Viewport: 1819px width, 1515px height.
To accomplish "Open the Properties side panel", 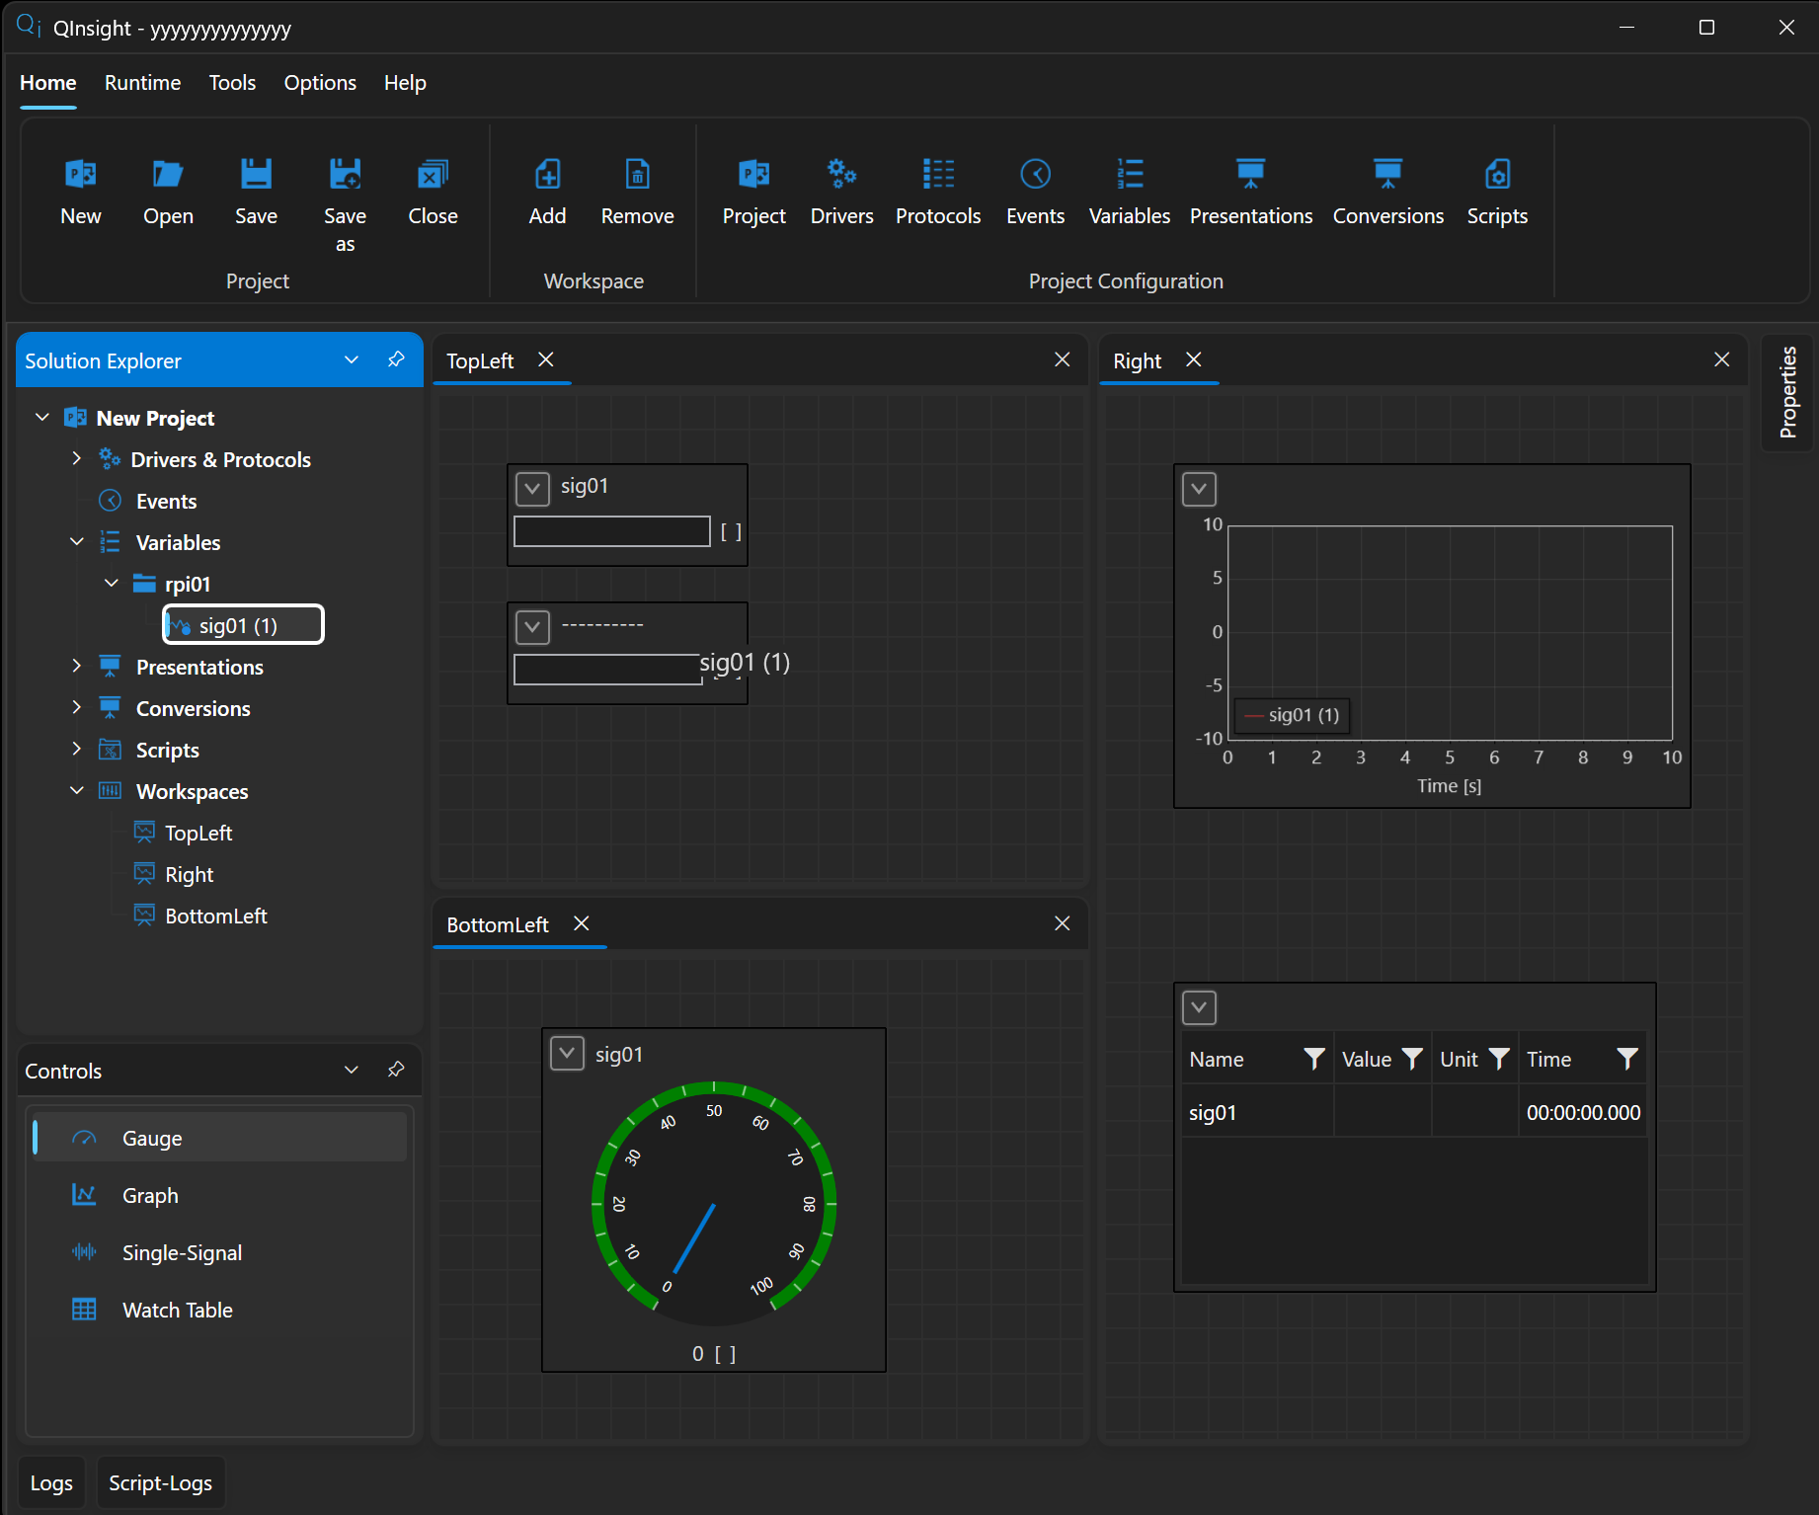I will point(1787,392).
